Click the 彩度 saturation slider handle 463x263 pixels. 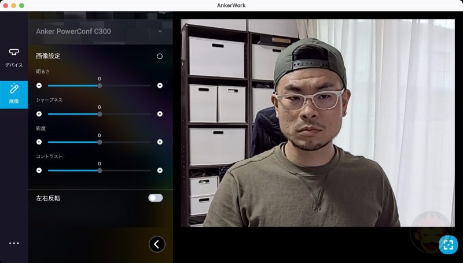coord(100,142)
